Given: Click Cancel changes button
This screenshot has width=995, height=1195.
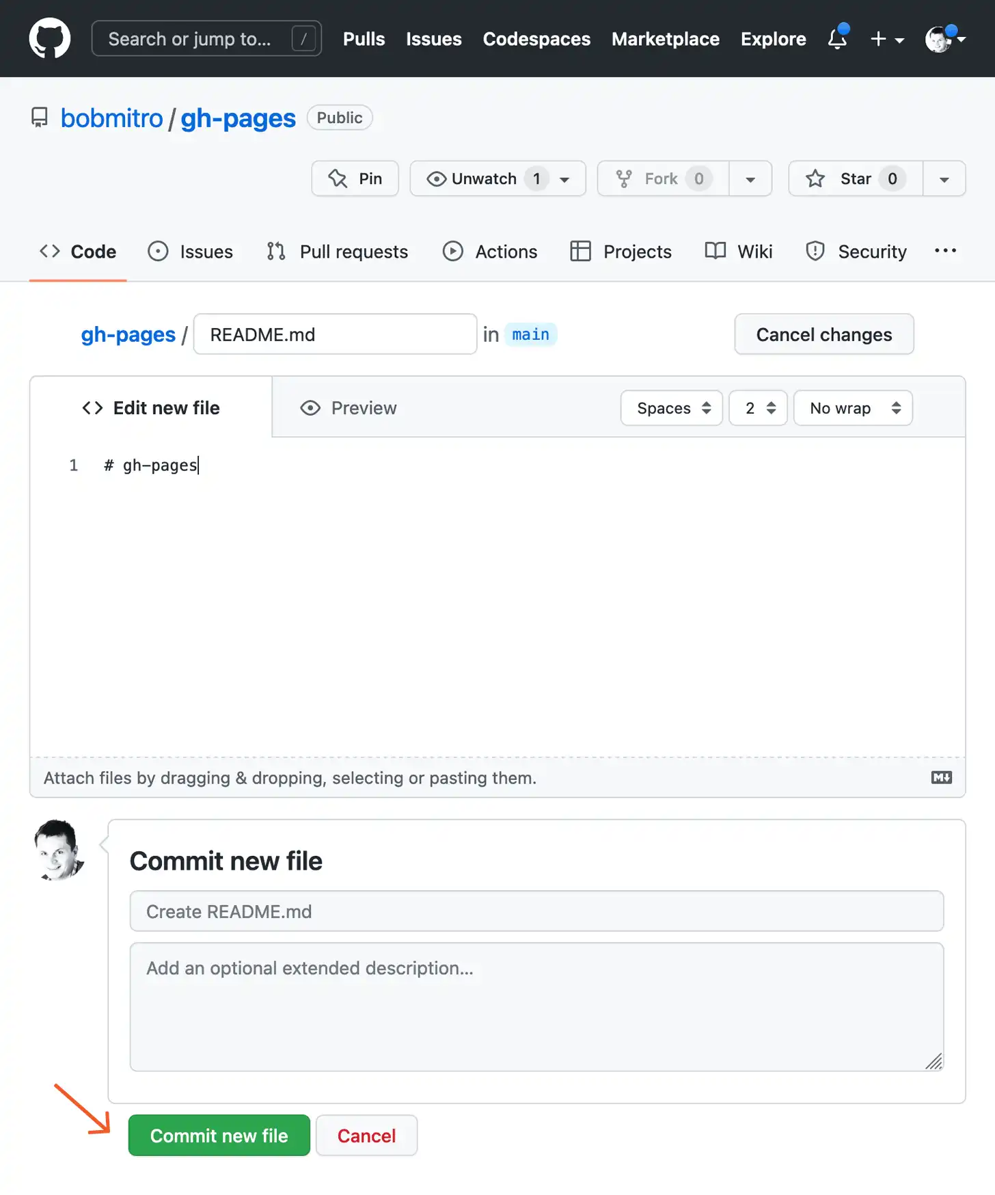Looking at the screenshot, I should tap(823, 334).
